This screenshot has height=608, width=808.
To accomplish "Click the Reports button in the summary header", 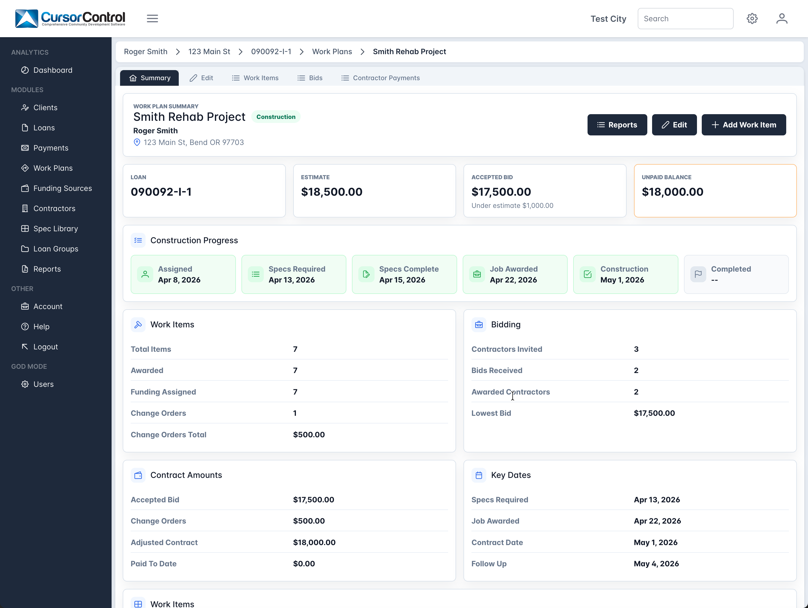I will click(x=617, y=125).
